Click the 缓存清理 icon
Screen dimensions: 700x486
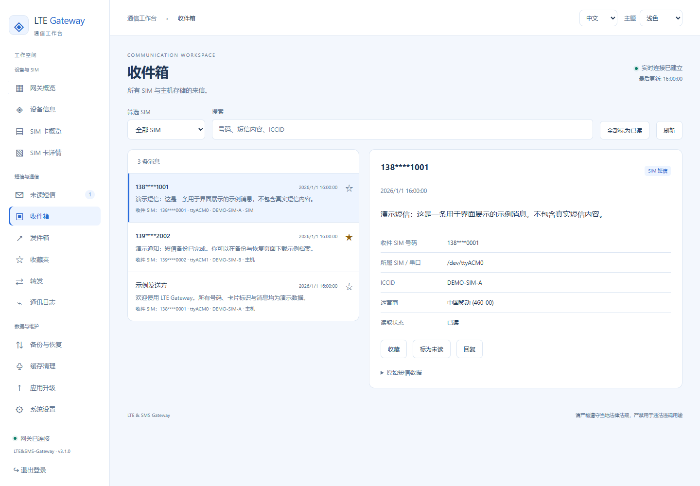tap(19, 366)
